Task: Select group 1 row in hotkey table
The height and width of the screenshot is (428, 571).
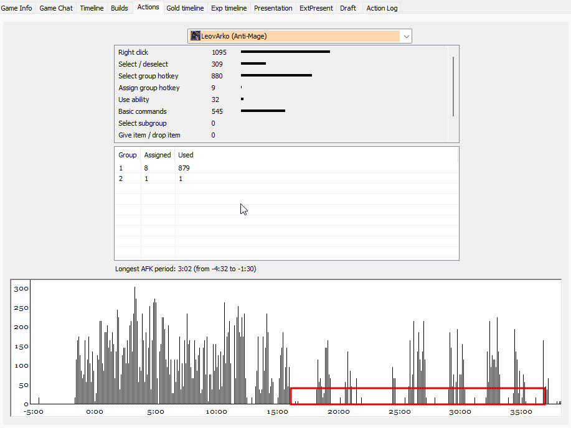Action: tap(286, 168)
